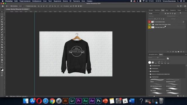187x105 pixels.
Task: Open the Jumper Mockup PSD document tab
Action: [x=18, y=9]
